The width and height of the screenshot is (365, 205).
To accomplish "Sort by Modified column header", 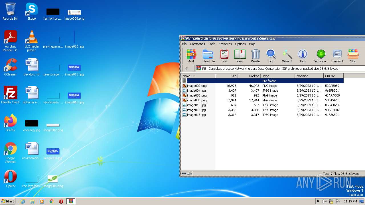I will click(x=309, y=76).
